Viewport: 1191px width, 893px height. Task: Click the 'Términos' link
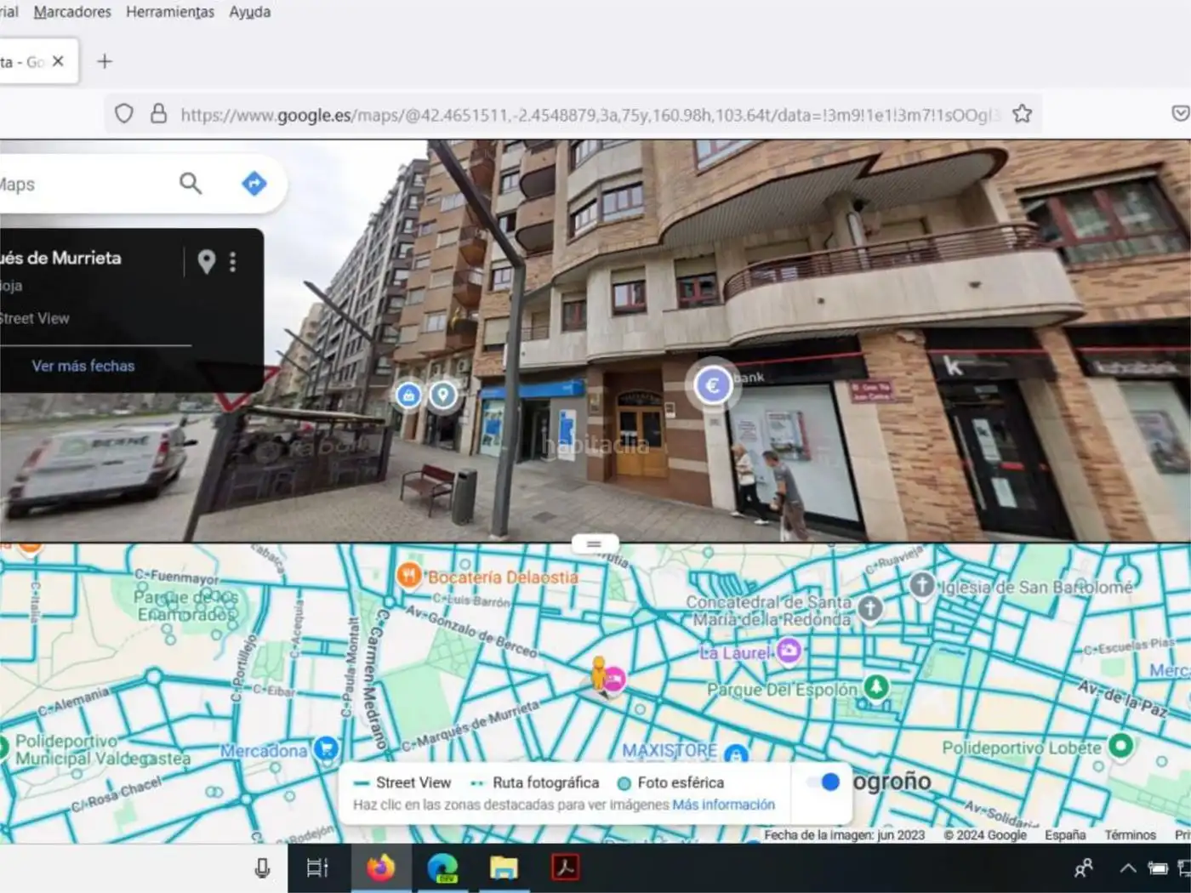(x=1130, y=835)
